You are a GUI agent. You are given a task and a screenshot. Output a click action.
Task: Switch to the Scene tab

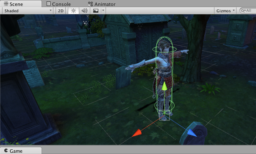21,4
